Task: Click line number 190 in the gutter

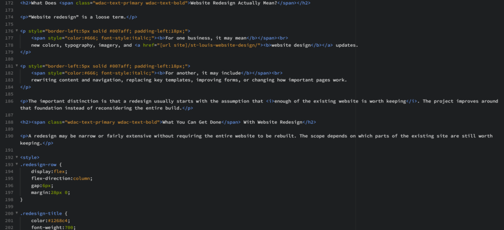Action: [x=10, y=136]
